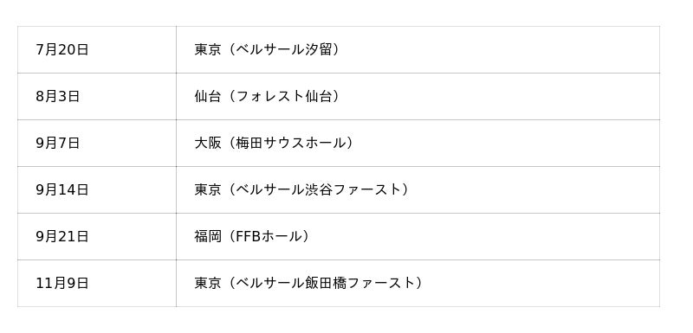Click empty area right of 汐留 venue

pos(500,50)
